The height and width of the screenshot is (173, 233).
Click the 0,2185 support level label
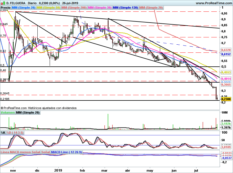5,99
